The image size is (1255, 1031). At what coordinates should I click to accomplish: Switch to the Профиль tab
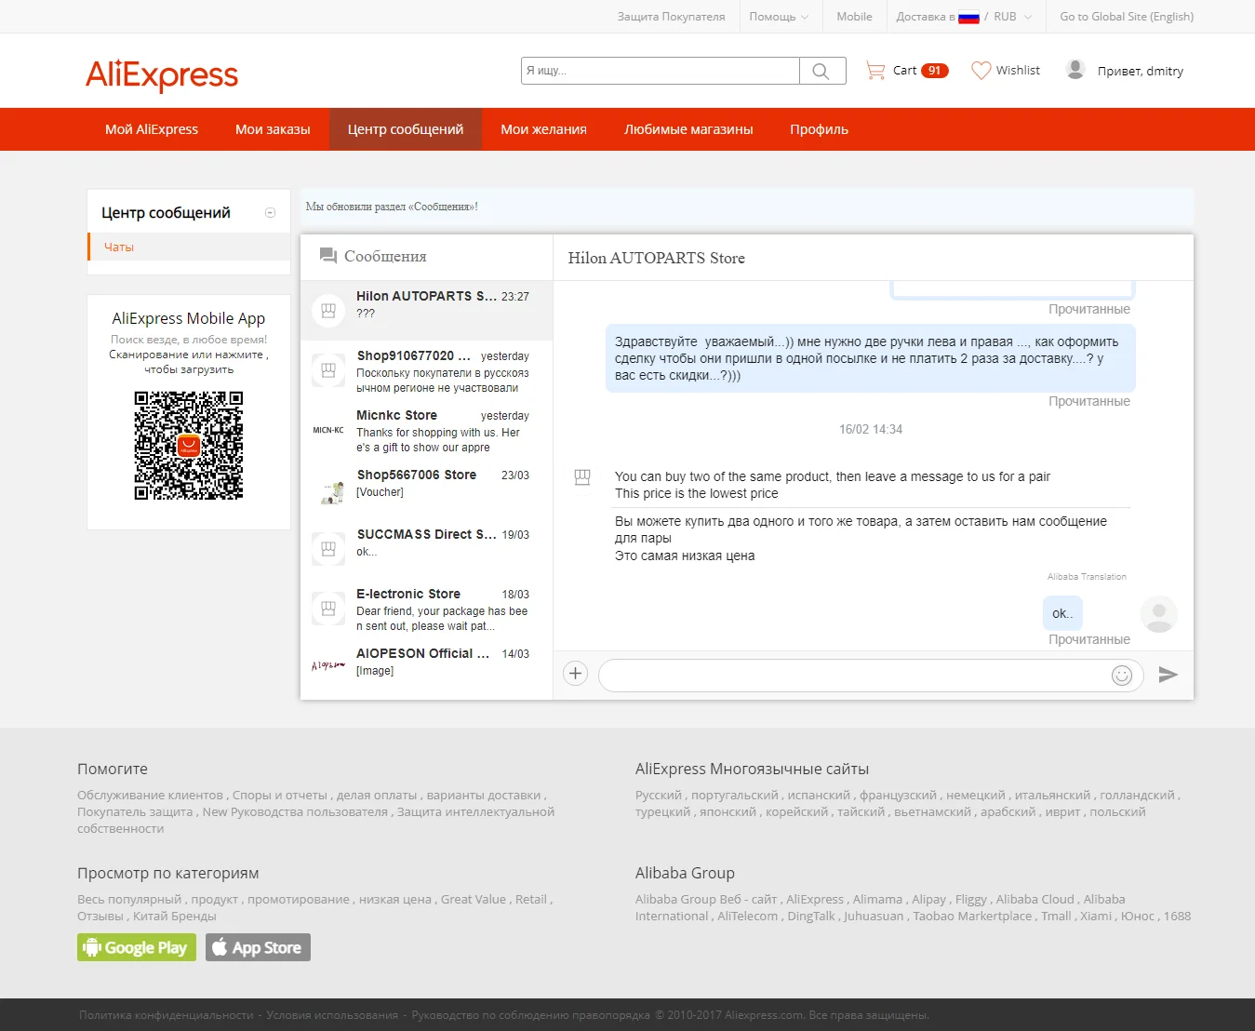click(819, 129)
